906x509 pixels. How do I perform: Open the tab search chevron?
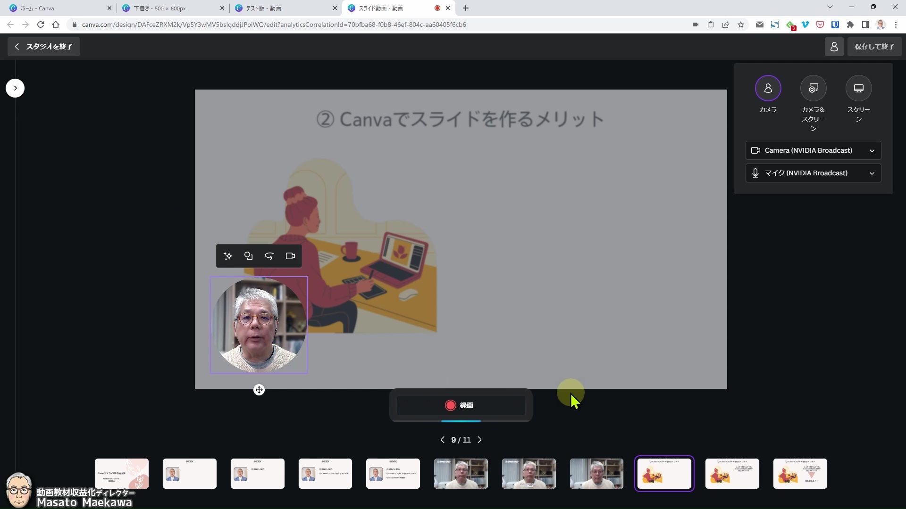[x=830, y=7]
